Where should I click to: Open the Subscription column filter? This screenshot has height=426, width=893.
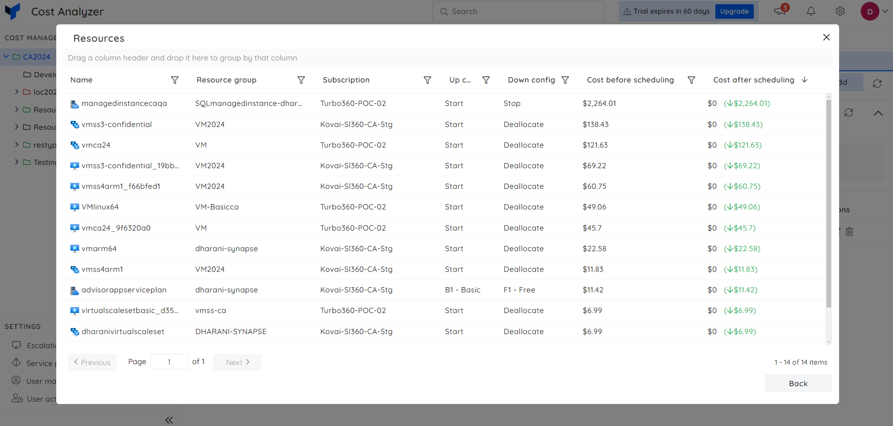427,80
